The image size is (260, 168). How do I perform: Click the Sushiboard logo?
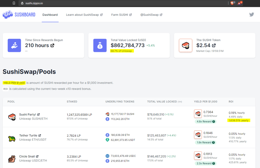pos(19,14)
